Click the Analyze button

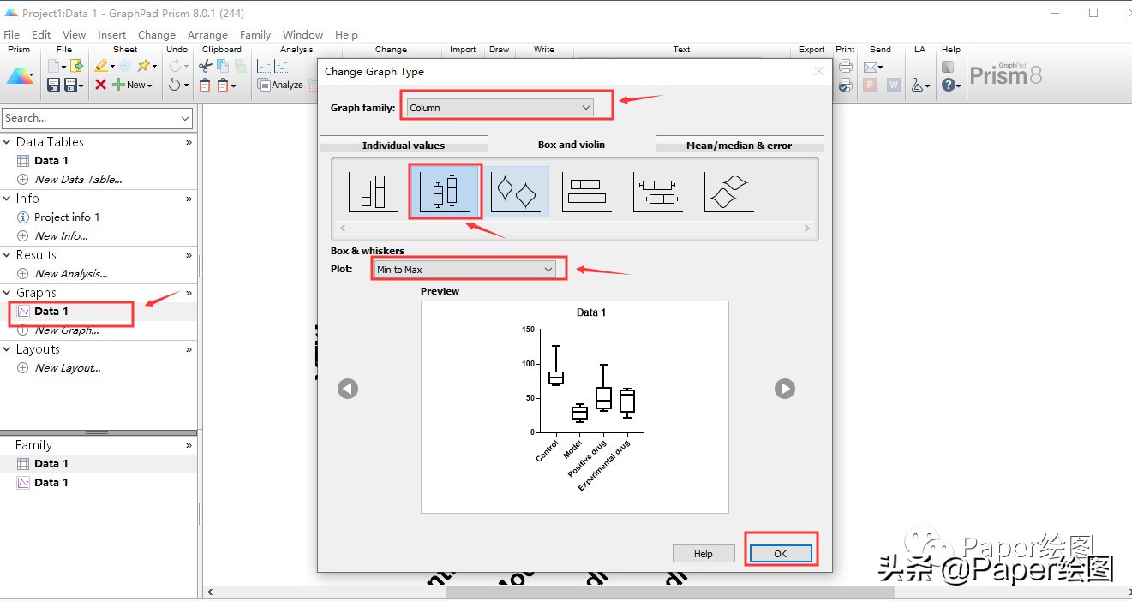(x=280, y=85)
